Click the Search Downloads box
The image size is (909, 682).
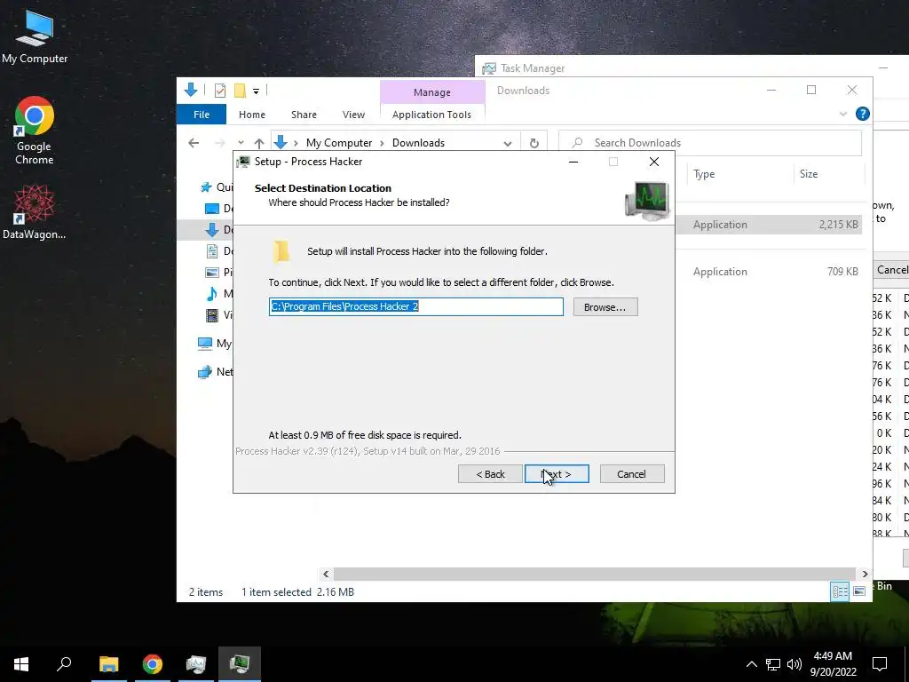[x=710, y=143]
